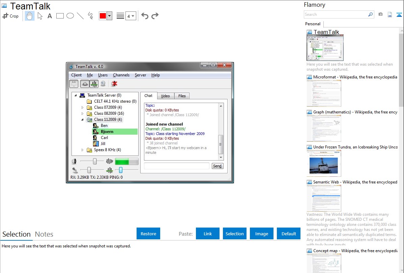Switch to the Personal tab

313,24
